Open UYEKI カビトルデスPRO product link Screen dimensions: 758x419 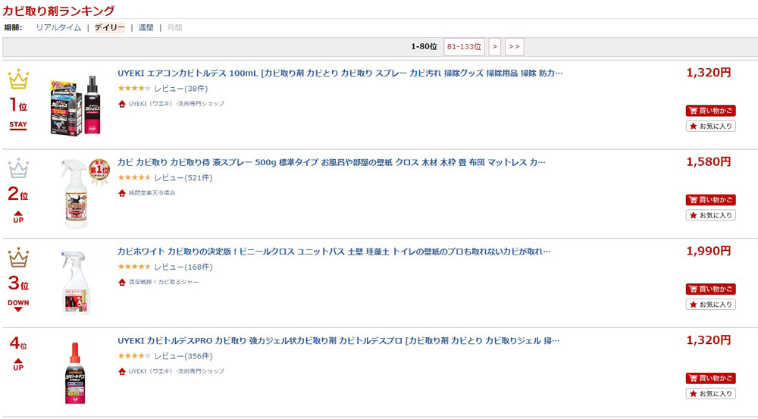(x=338, y=341)
